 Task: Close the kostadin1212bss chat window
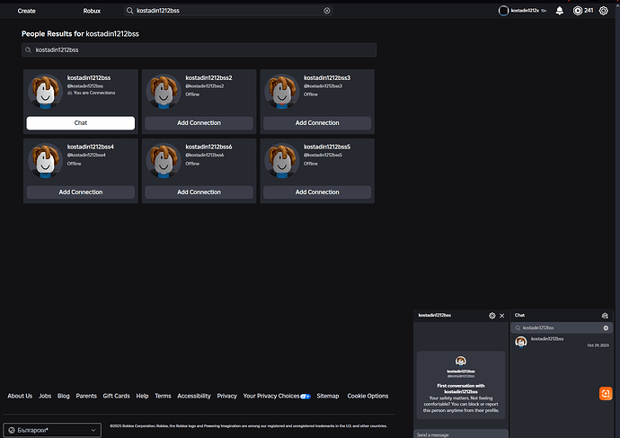(x=502, y=316)
